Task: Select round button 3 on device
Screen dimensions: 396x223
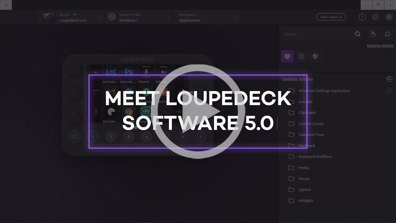Action: pos(129,137)
